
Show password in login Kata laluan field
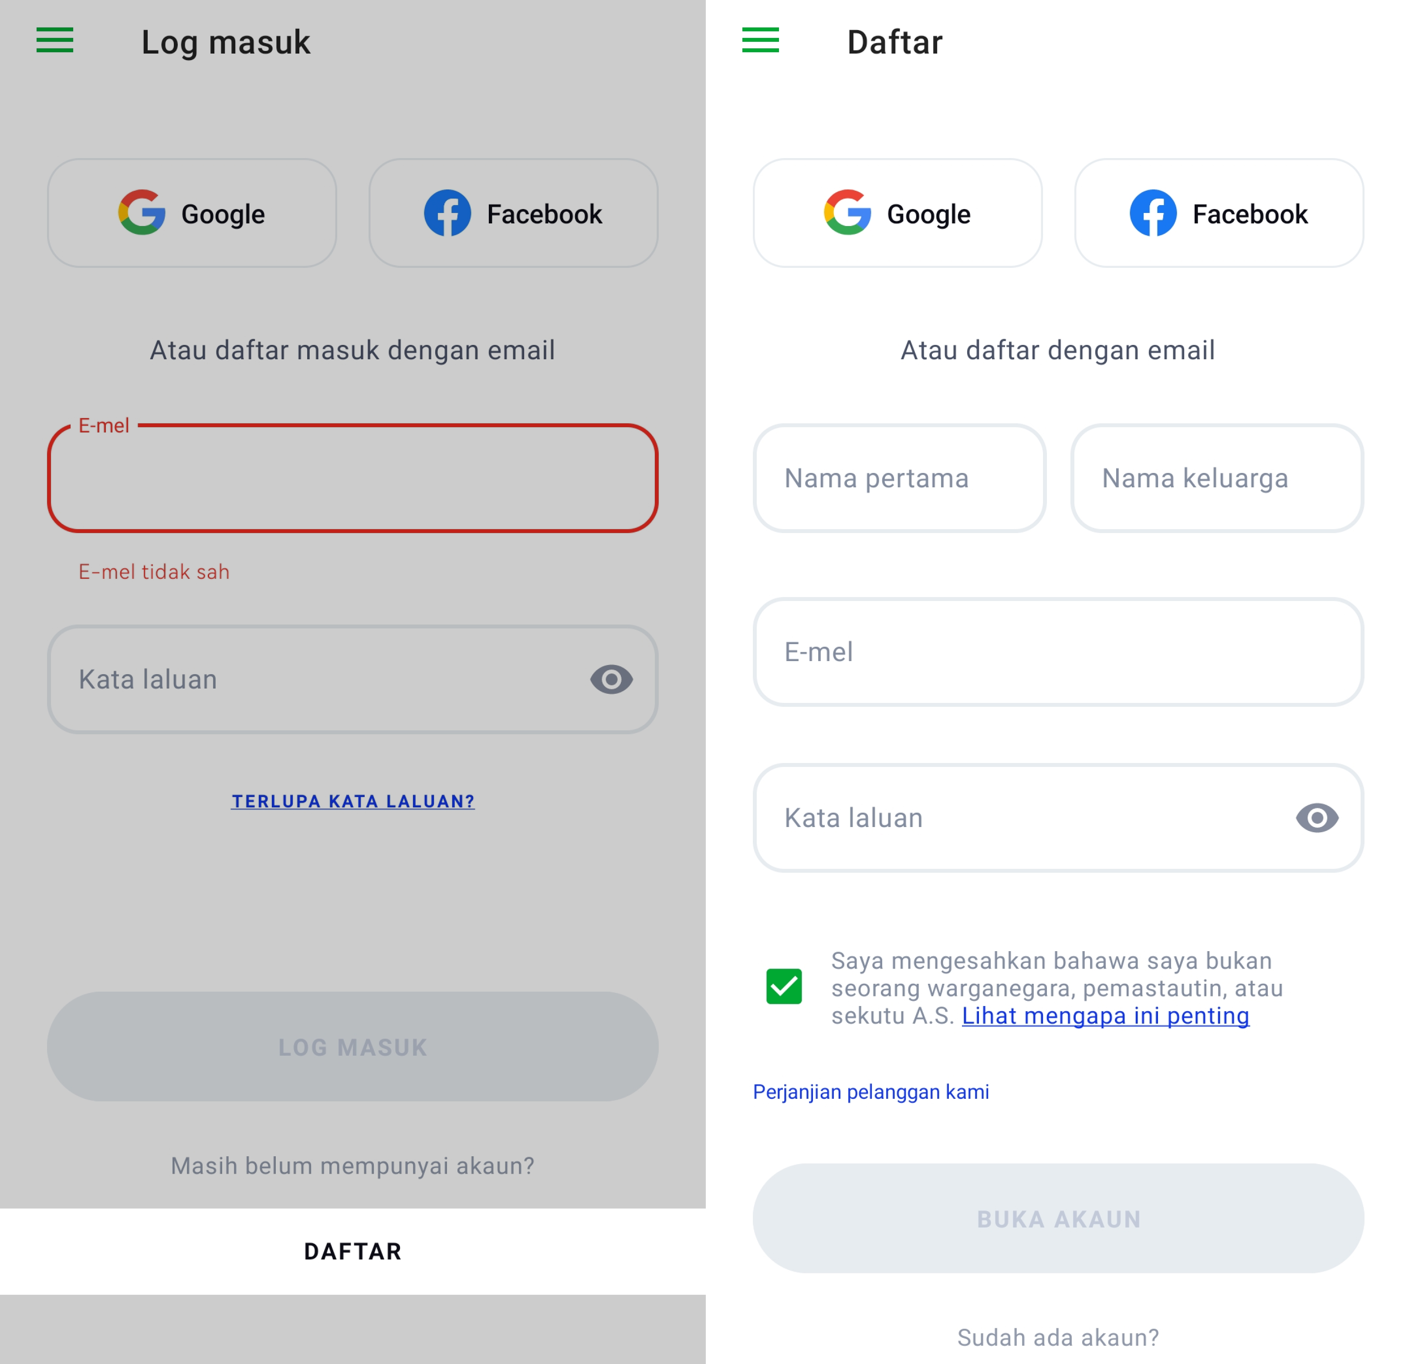click(612, 679)
